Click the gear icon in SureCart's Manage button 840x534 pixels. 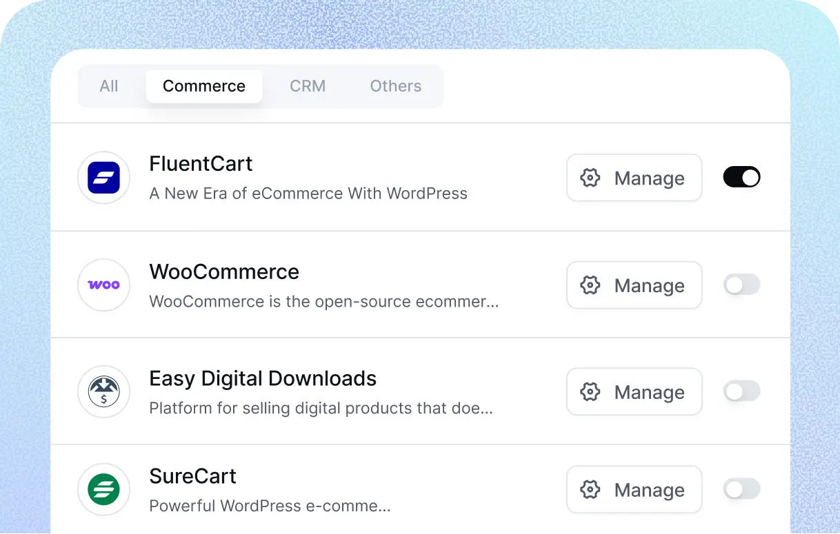click(x=590, y=490)
